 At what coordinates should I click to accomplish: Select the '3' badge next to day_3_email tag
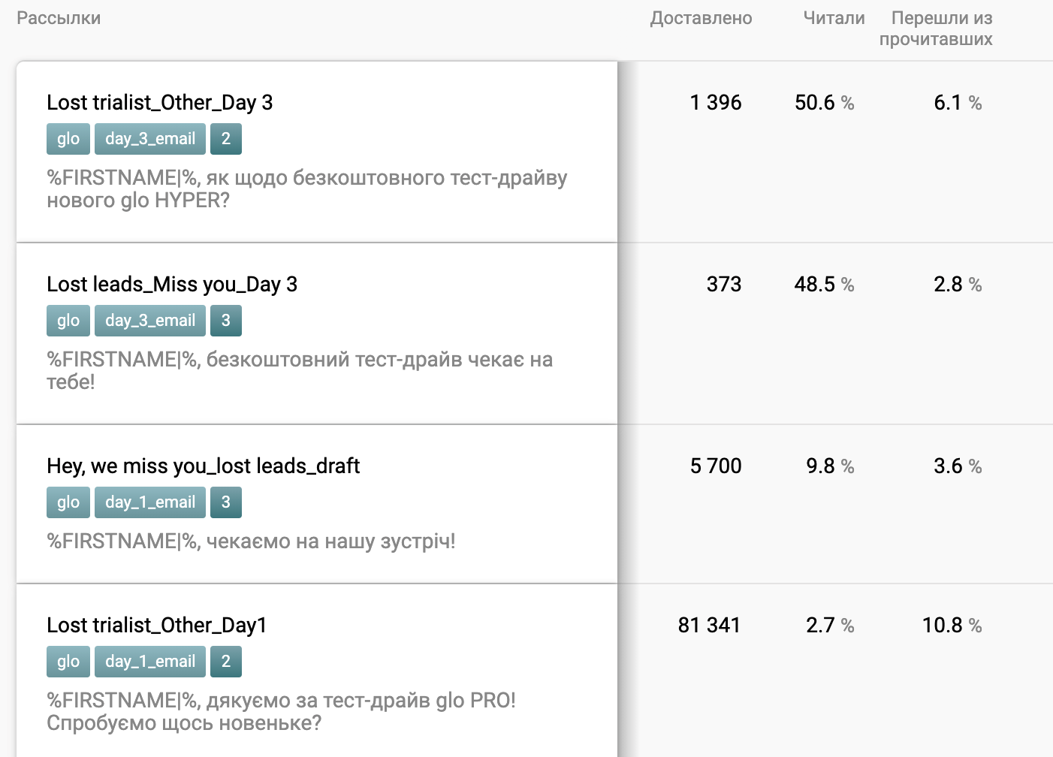[x=226, y=321]
